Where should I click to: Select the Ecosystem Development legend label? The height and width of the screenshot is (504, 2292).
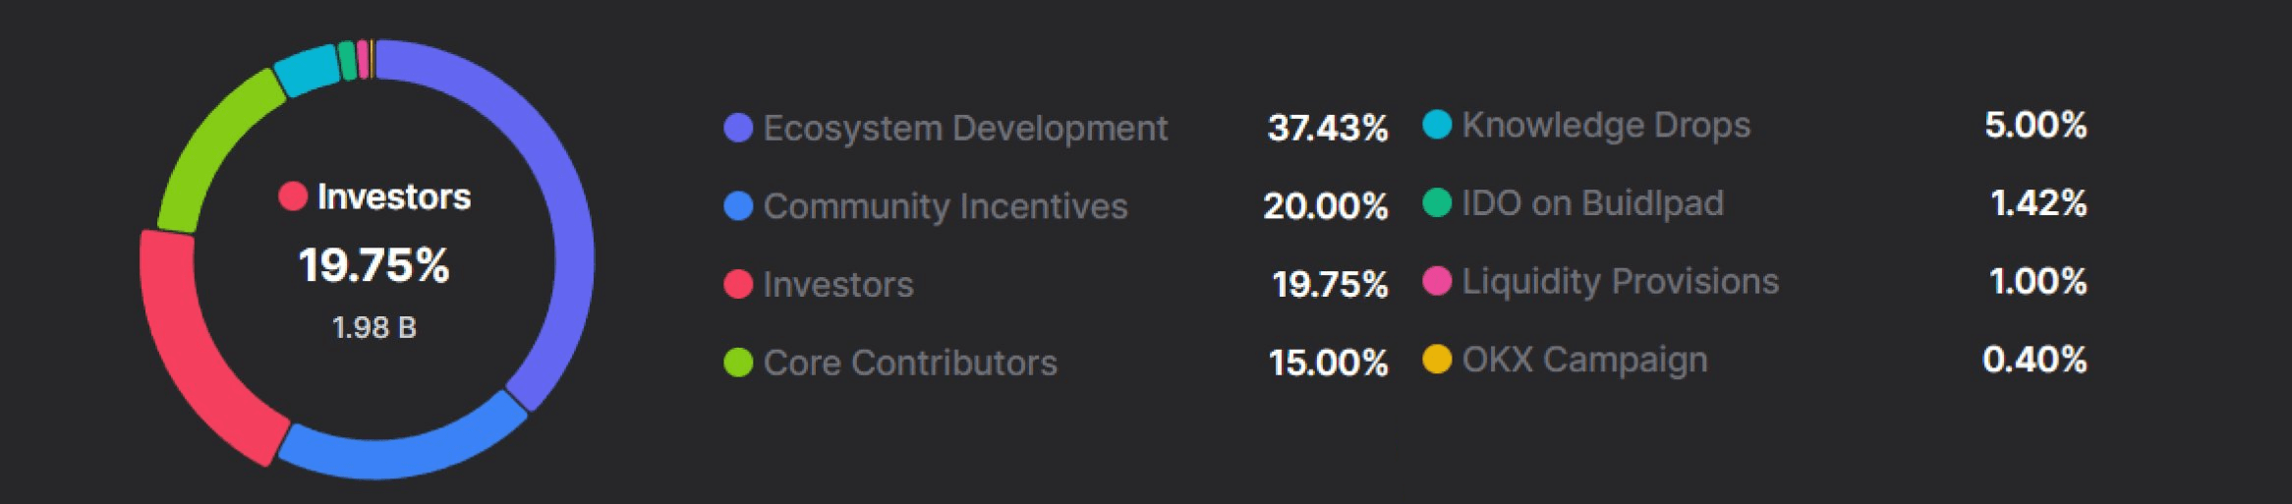tap(965, 128)
